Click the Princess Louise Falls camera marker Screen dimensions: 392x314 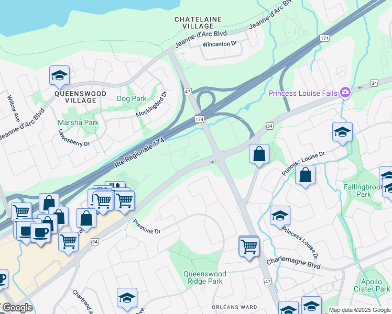(345, 92)
